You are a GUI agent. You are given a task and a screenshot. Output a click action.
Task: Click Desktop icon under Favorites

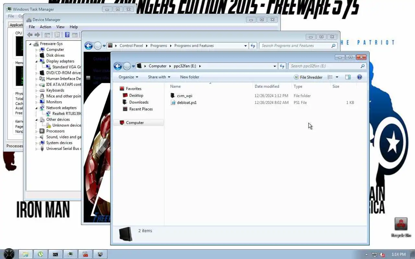(x=125, y=96)
